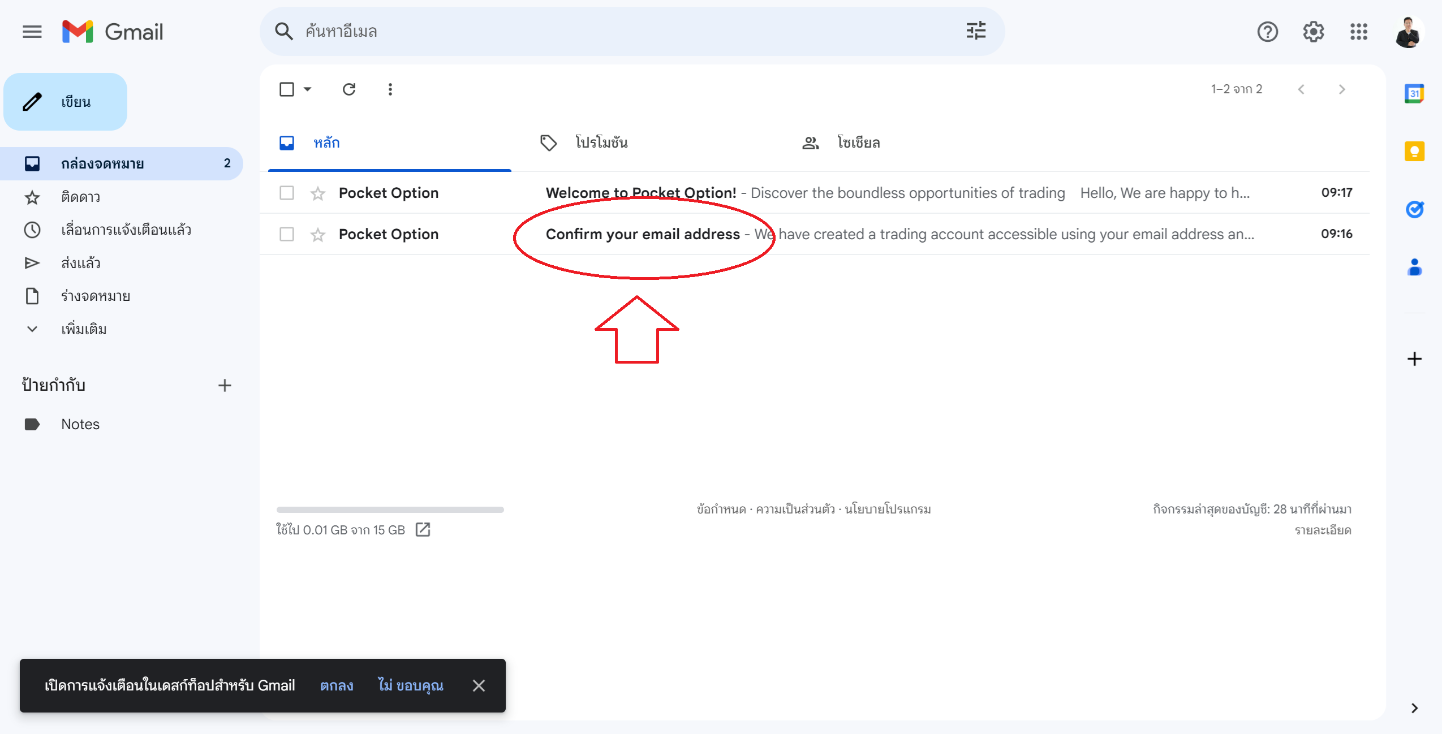Screen dimensions: 1442x734
Task: Star the Welcome to Pocket Option email
Action: point(318,193)
